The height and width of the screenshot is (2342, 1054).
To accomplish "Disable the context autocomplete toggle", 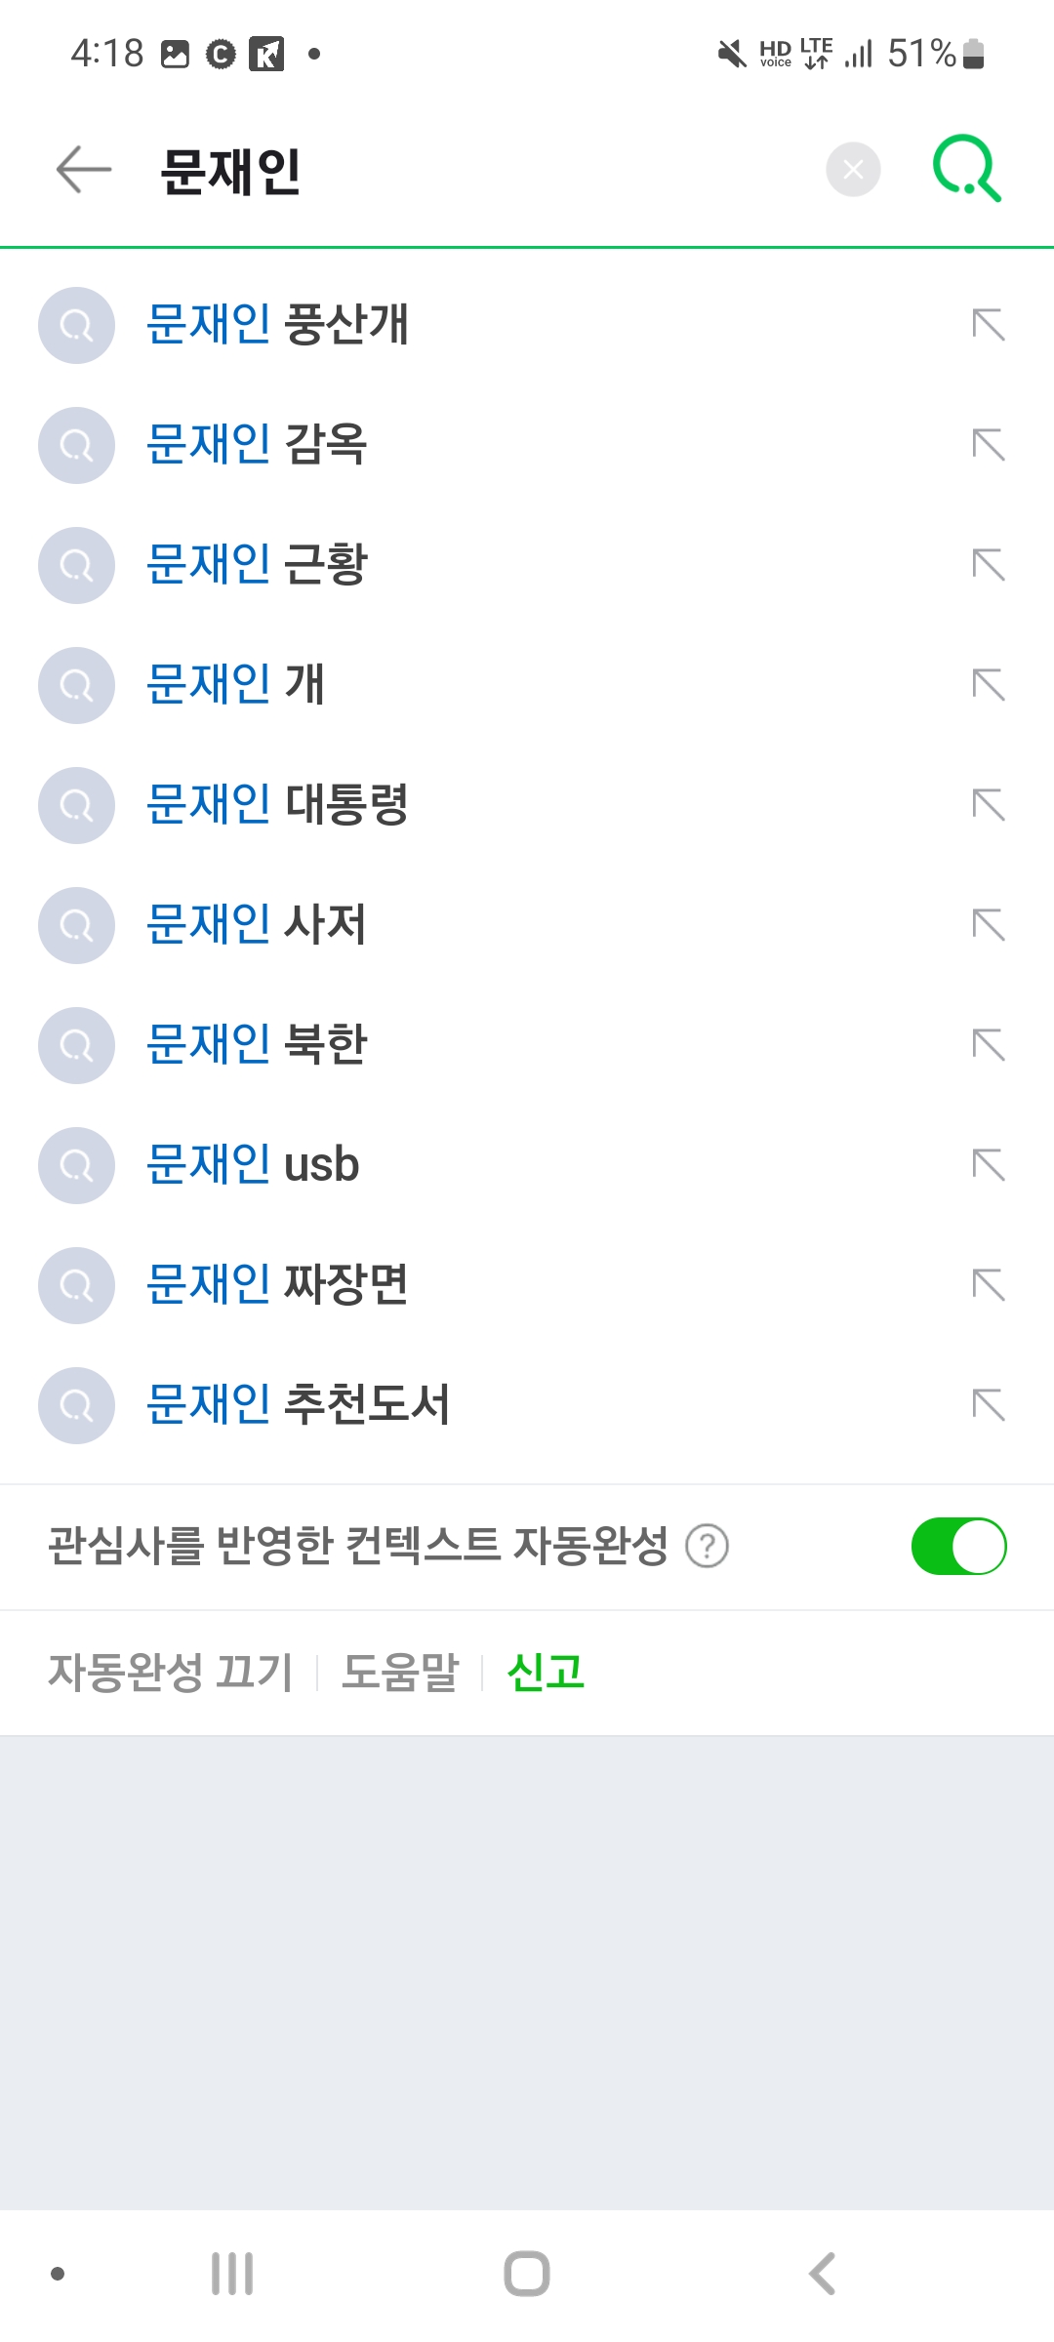I will [x=958, y=1547].
